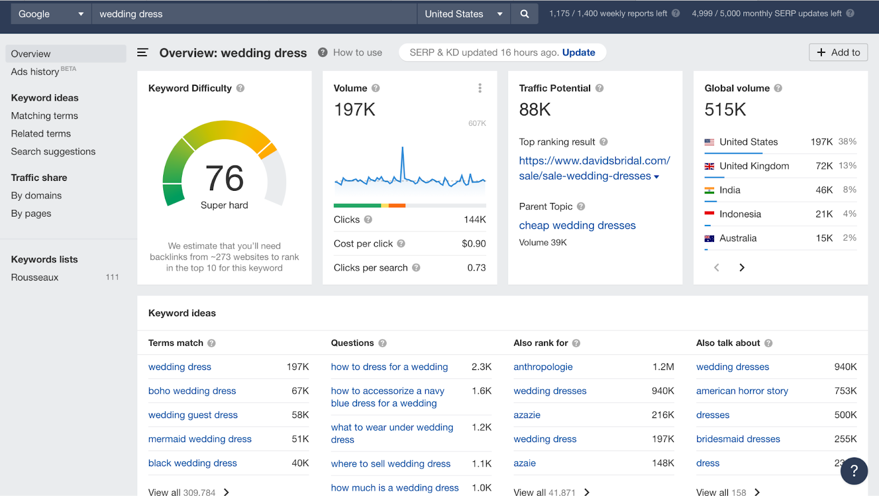Image resolution: width=879 pixels, height=496 pixels.
Task: Click the Keyword Difficulty help icon
Action: click(x=241, y=88)
